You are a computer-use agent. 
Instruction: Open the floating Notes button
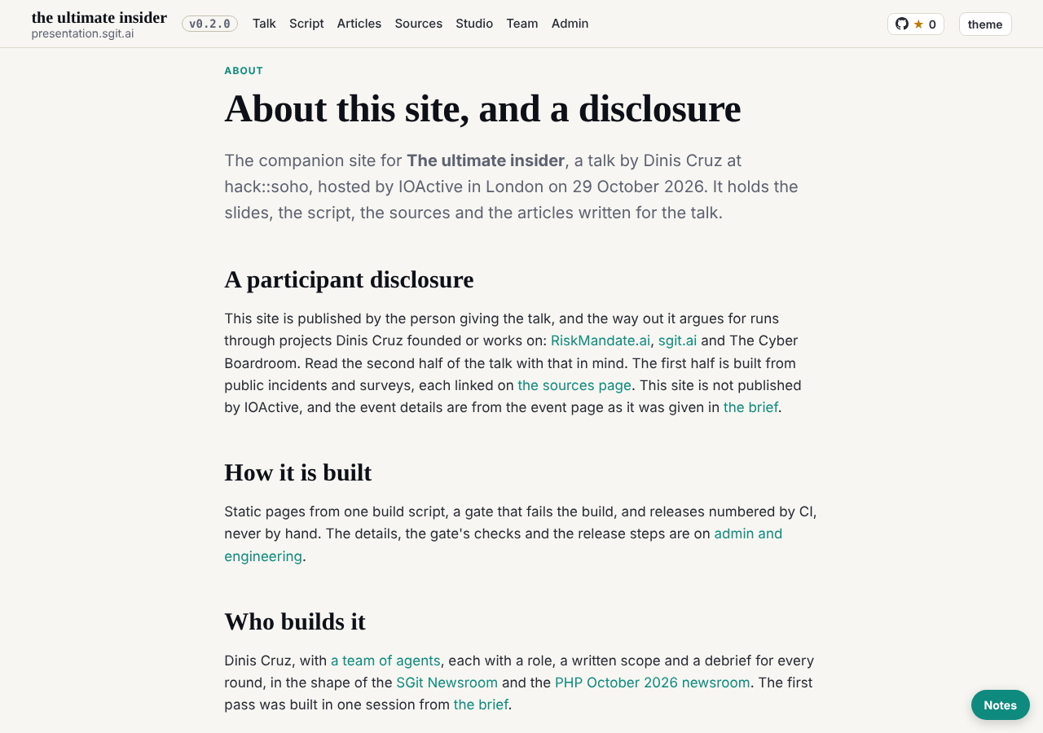click(x=1000, y=705)
